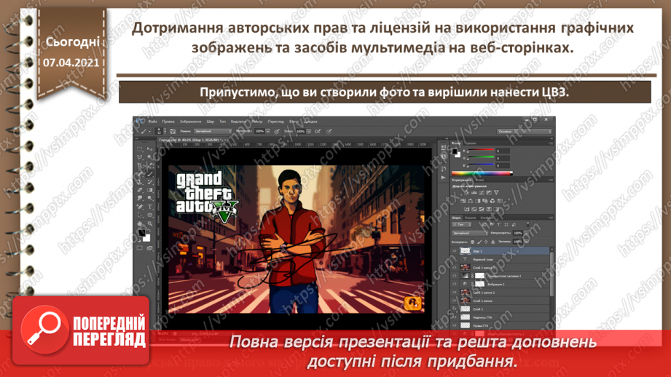671x377 pixels.
Task: Open the brush Режим blend mode dropdown
Action: (213, 131)
